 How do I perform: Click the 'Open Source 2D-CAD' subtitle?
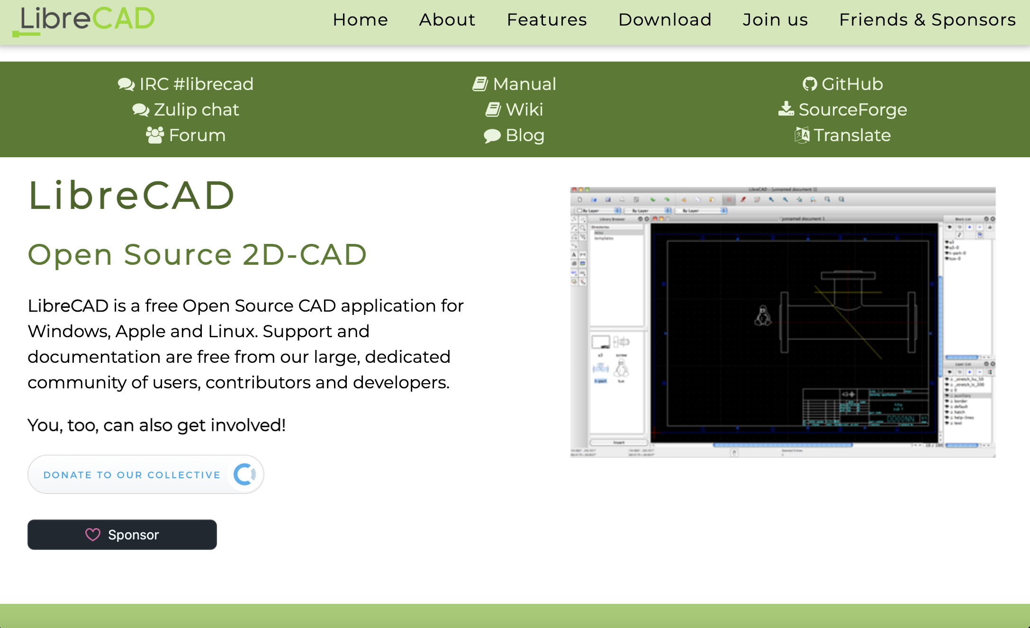198,254
